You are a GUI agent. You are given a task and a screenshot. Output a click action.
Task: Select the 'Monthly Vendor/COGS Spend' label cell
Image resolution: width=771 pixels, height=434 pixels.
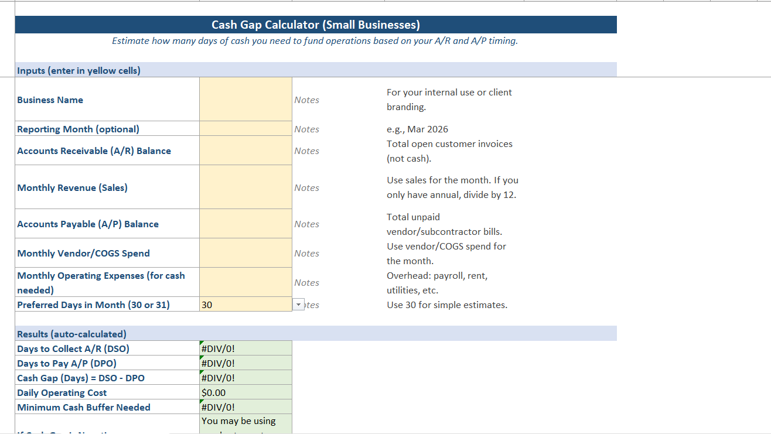tap(107, 253)
